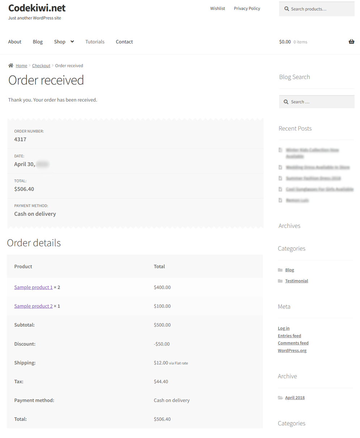Click the shopping basket cart icon
This screenshot has width=360, height=438.
click(x=351, y=42)
